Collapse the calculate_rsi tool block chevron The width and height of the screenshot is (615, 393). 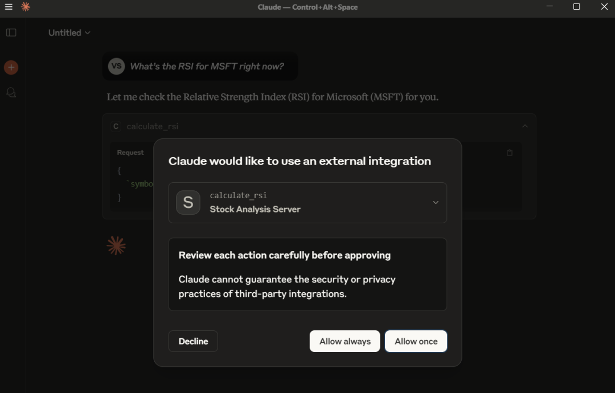[x=525, y=126]
